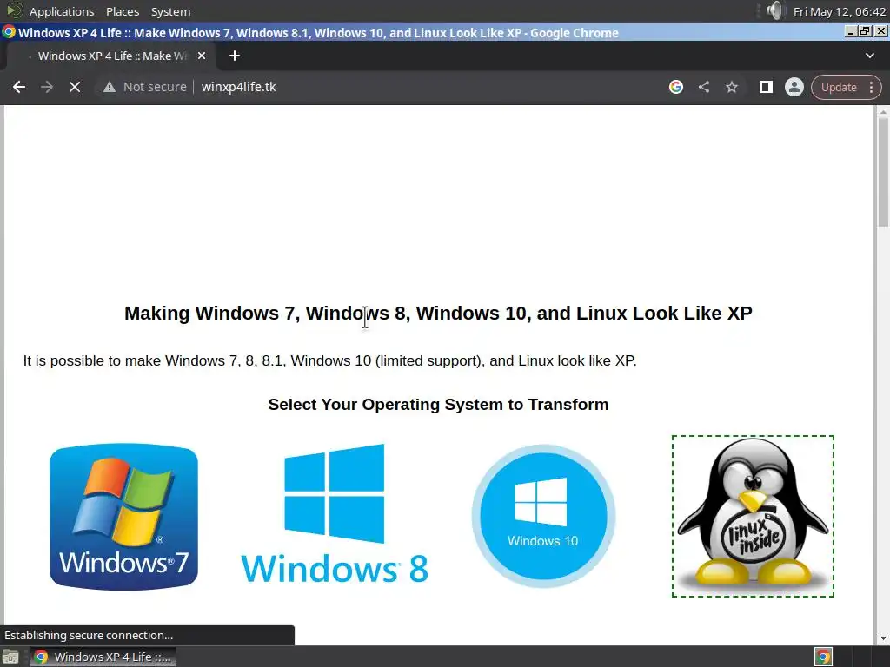This screenshot has height=667, width=890.
Task: Bookmark this page with the star
Action: click(x=732, y=87)
